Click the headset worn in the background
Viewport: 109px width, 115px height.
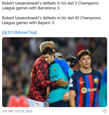(x=73, y=62)
